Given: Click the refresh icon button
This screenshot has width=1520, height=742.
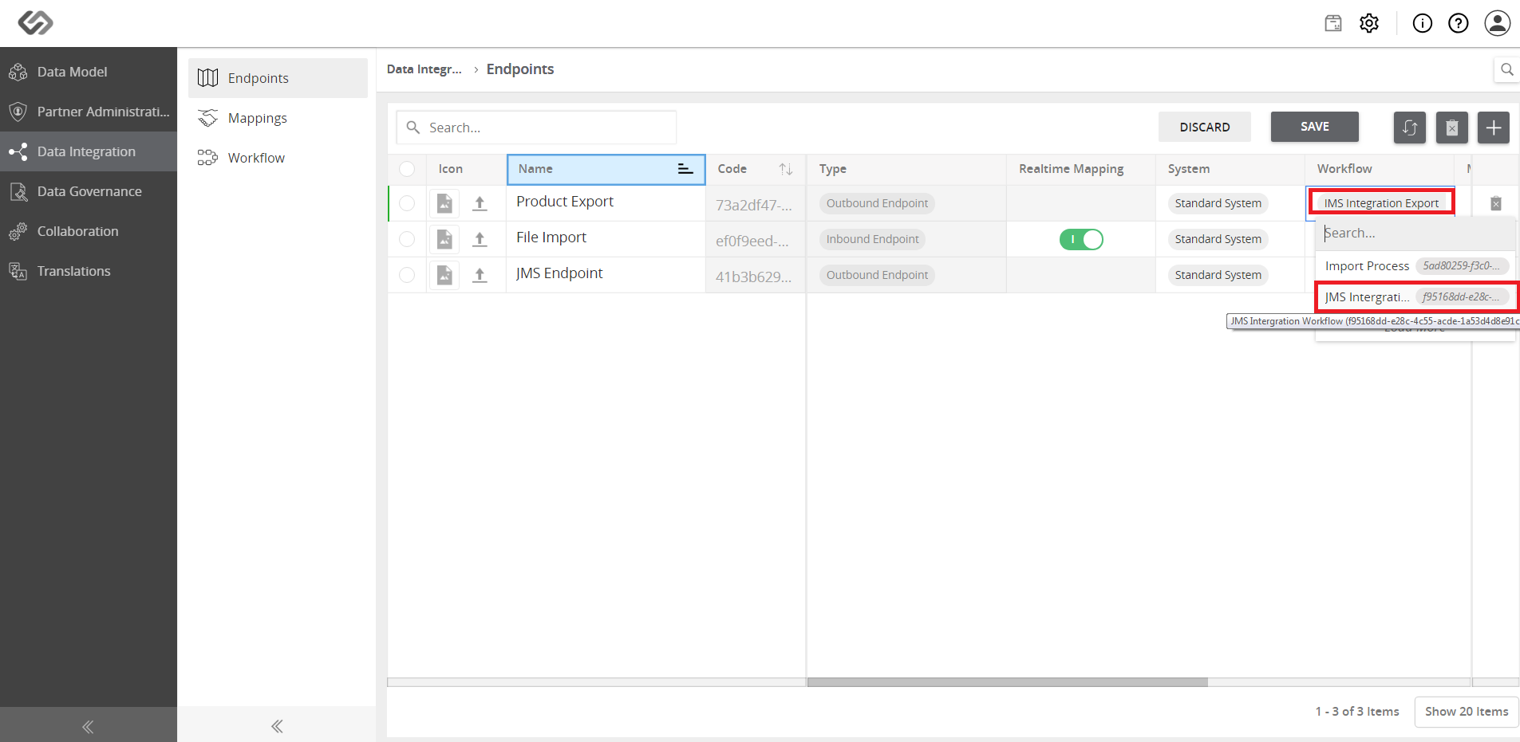Looking at the screenshot, I should coord(1410,128).
